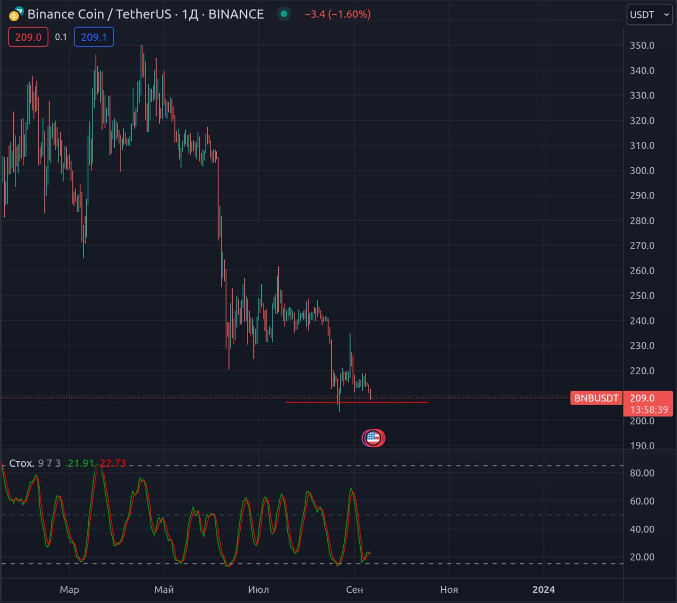Click the 290.0 price scale label
Screen dimensions: 677x603
(x=642, y=195)
